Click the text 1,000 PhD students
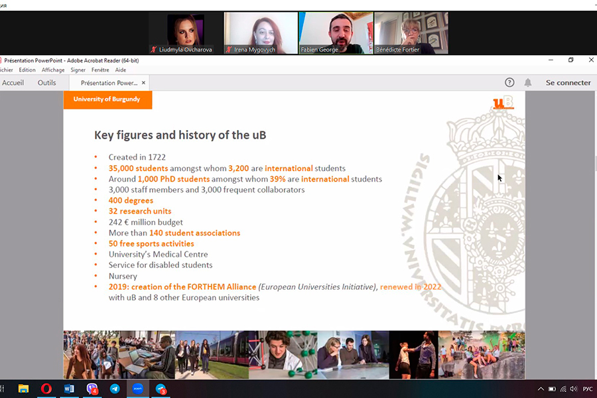The width and height of the screenshot is (597, 398). pos(174,179)
